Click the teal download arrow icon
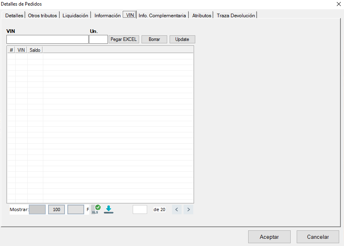The height and width of the screenshot is (246, 344). coord(109,209)
